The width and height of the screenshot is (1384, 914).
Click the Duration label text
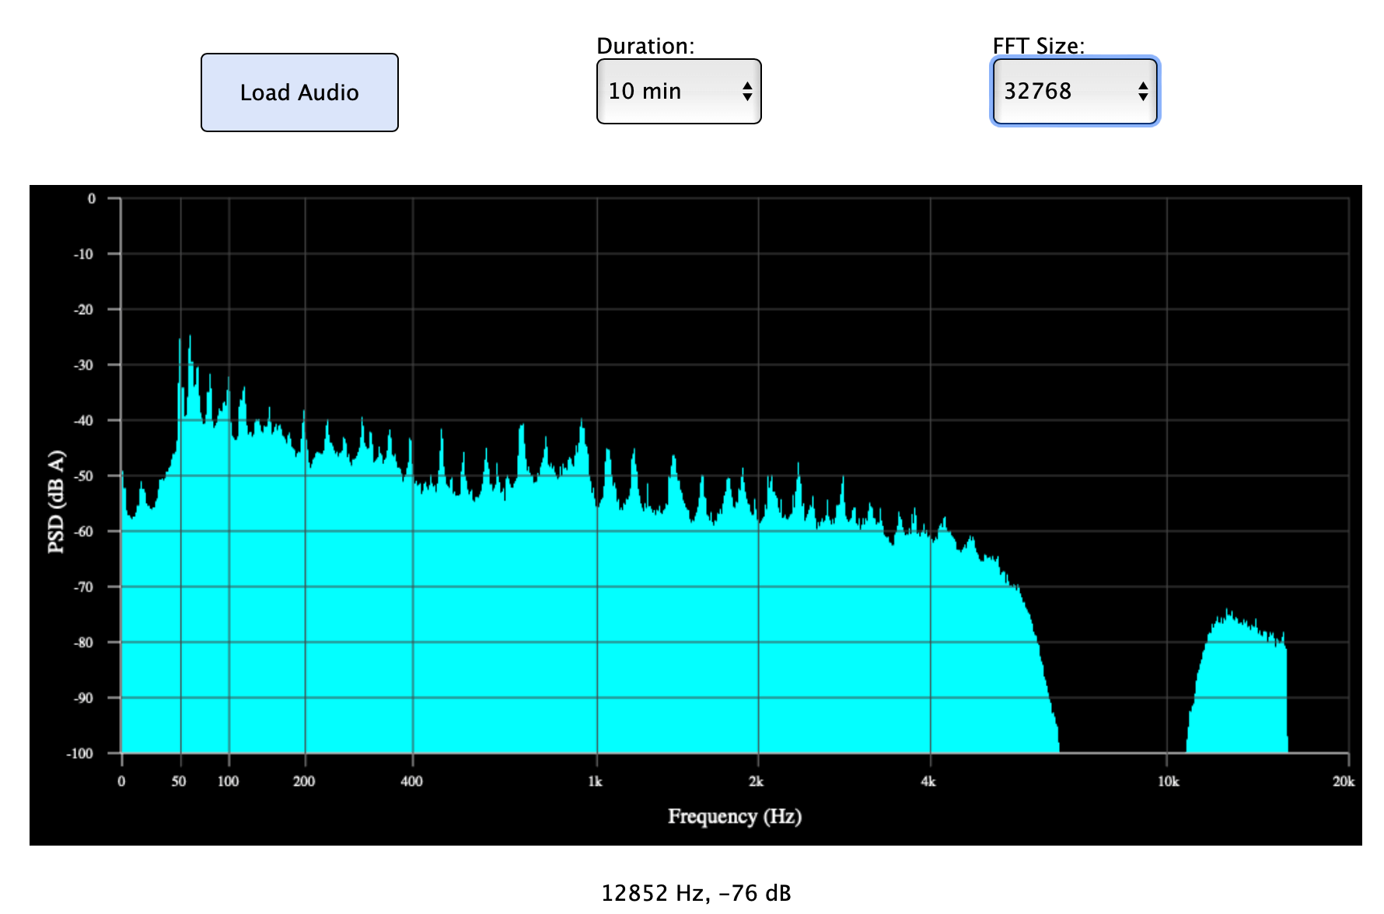point(645,46)
